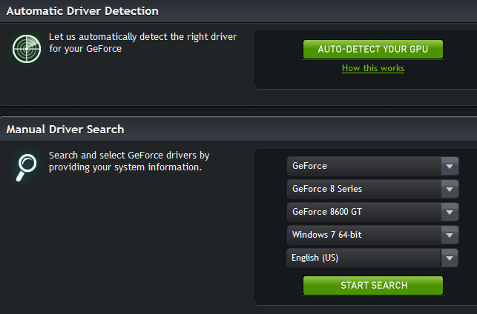477x314 pixels.
Task: Click the AUTO-DETECT YOUR GPU button
Action: point(373,49)
